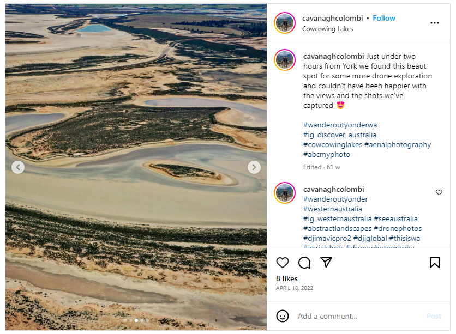Open the #westernaustralia hashtag
Image resolution: width=456 pixels, height=334 pixels.
pos(333,209)
